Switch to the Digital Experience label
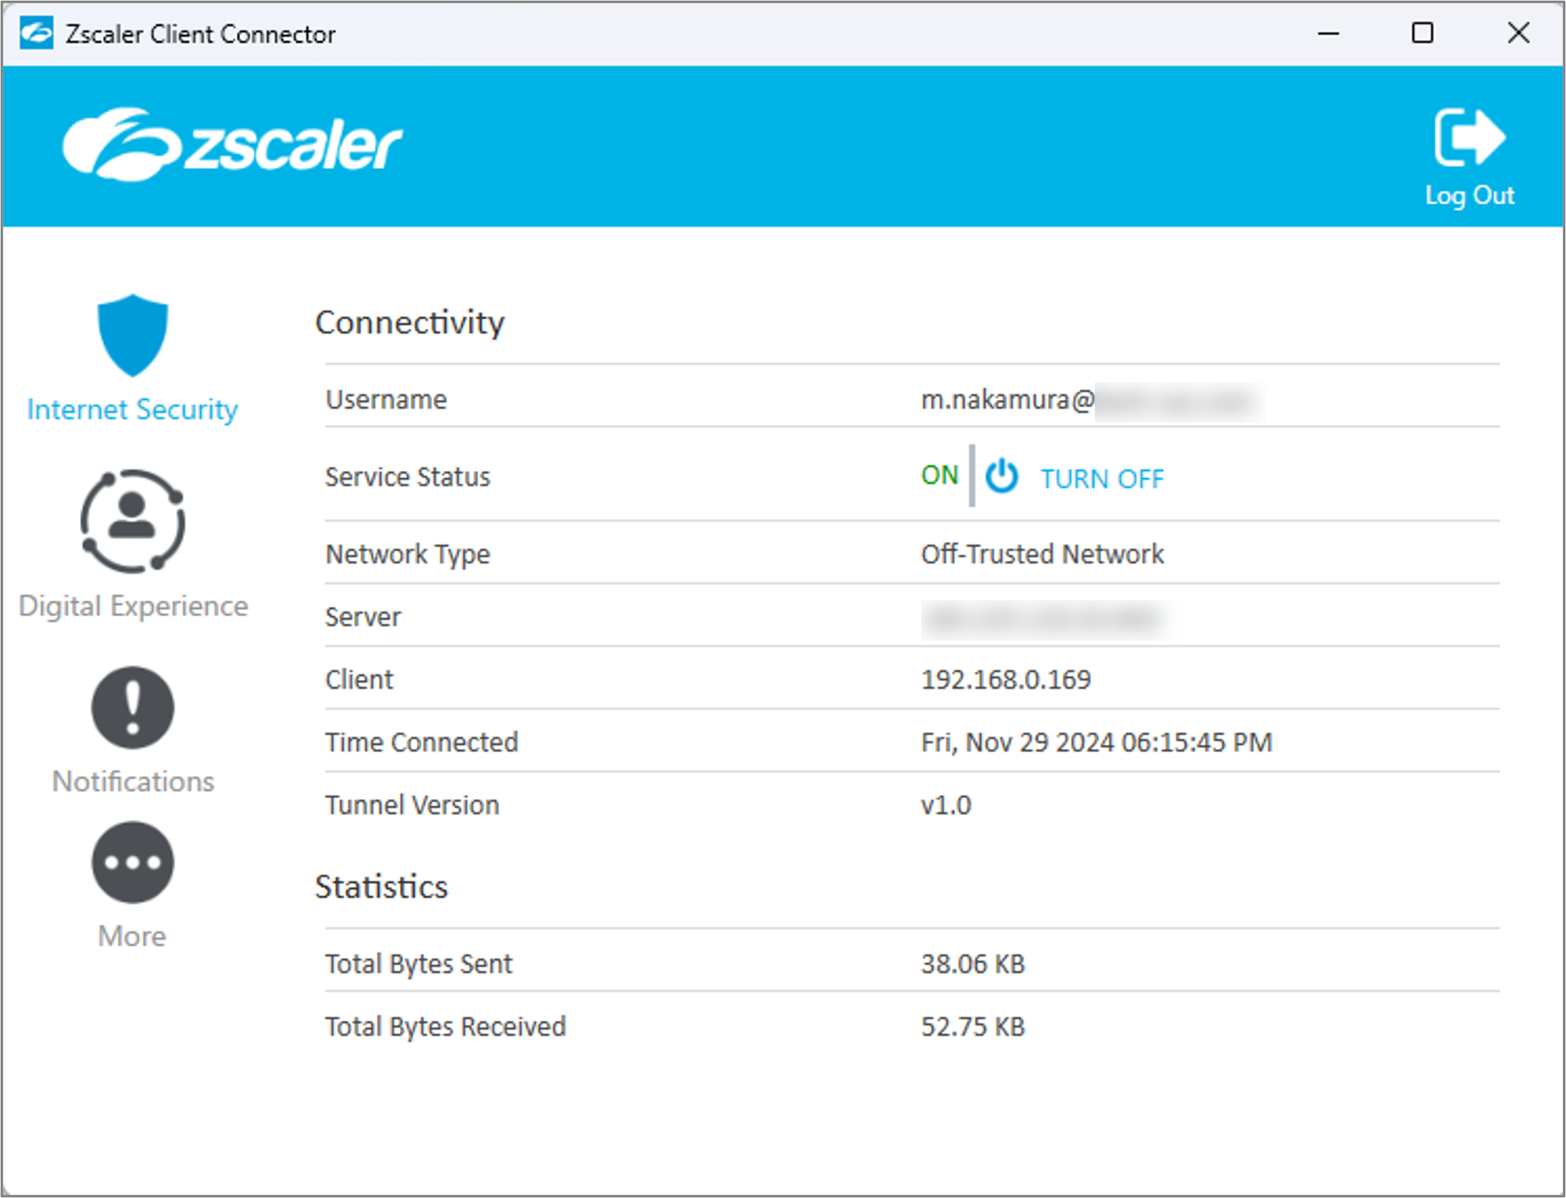Image resolution: width=1566 pixels, height=1198 pixels. pyautogui.click(x=133, y=606)
